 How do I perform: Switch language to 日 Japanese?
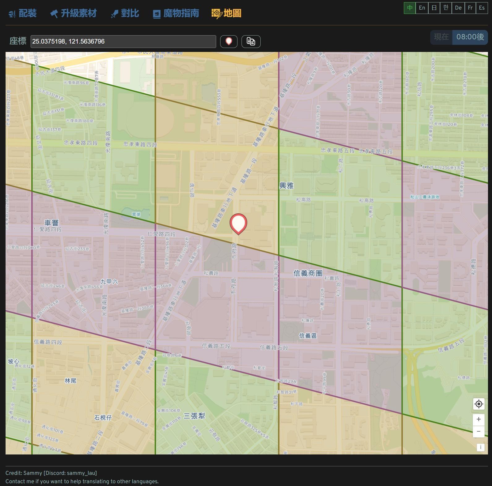coord(434,8)
